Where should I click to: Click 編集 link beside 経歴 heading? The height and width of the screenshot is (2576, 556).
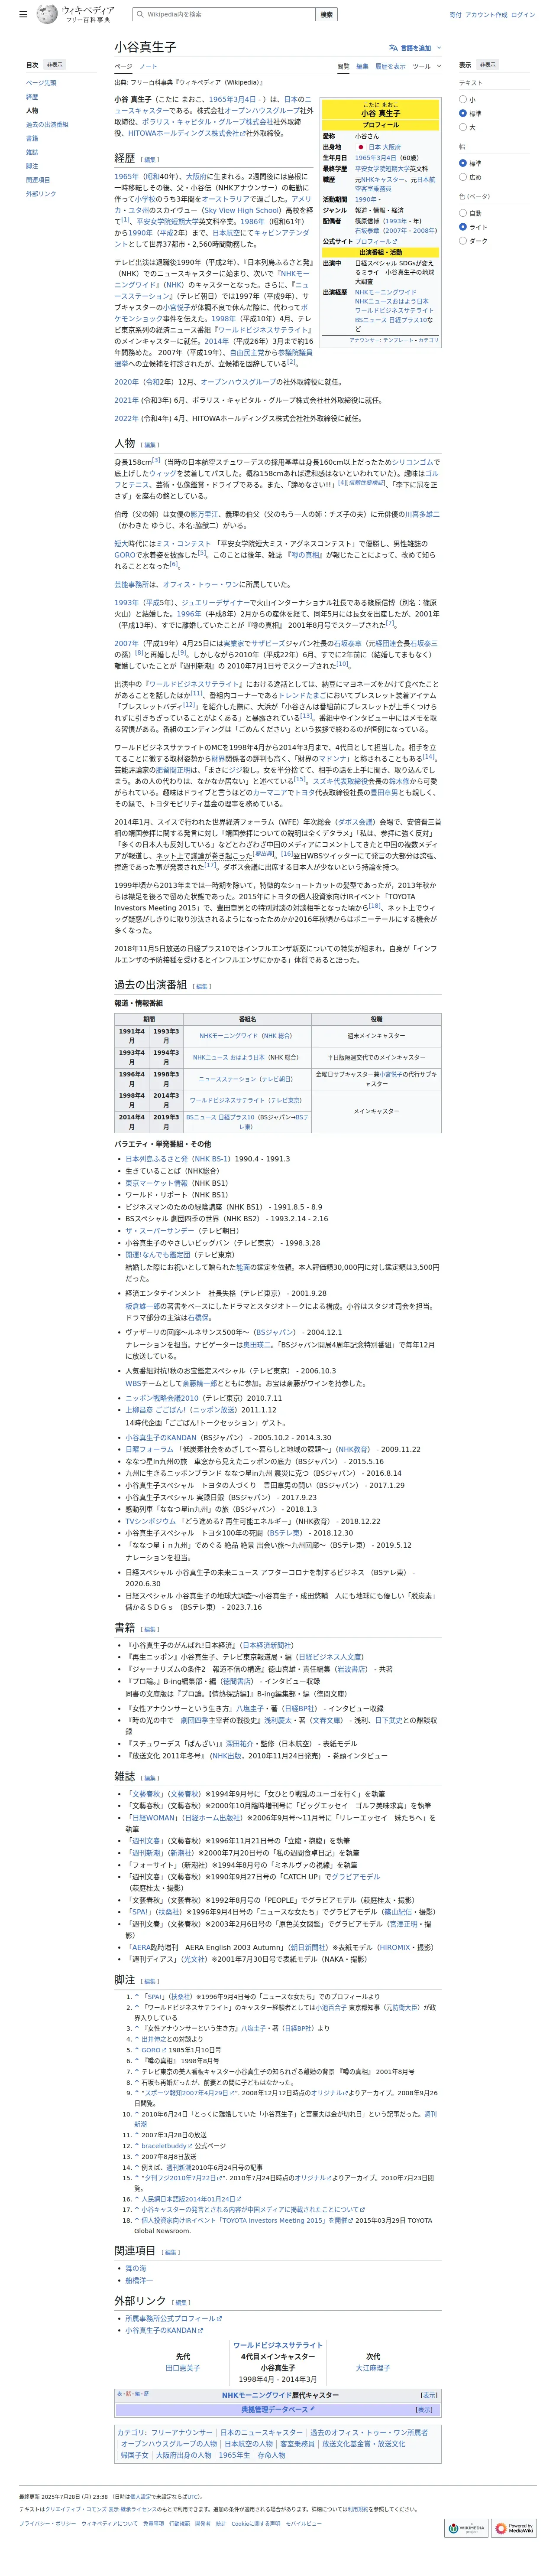pyautogui.click(x=150, y=160)
